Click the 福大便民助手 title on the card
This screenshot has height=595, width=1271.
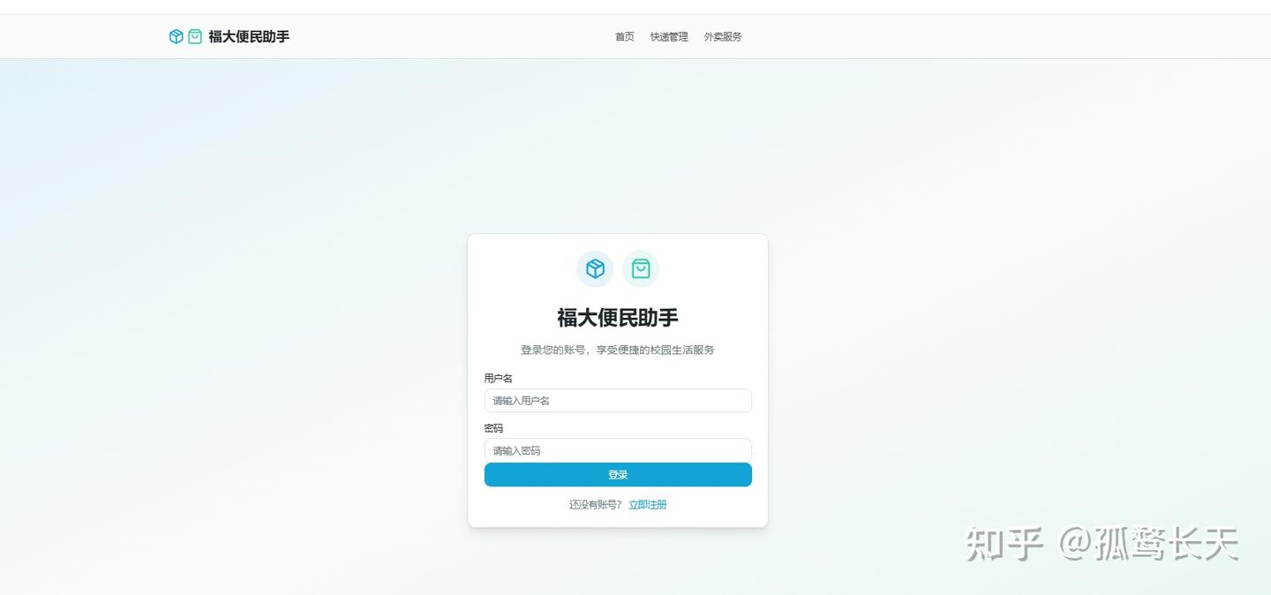click(x=618, y=318)
